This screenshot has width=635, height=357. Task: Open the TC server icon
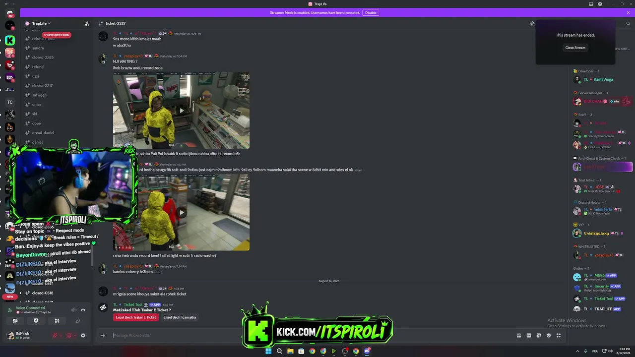click(x=10, y=102)
